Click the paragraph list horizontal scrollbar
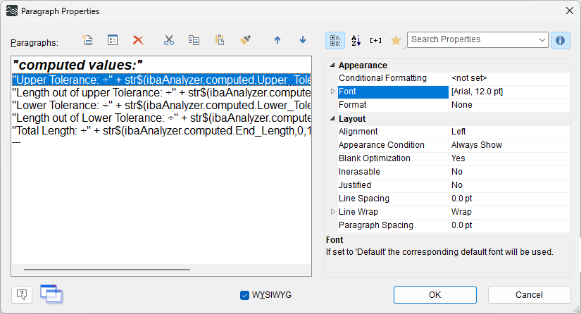Viewport: 581px width, 314px height. [x=107, y=270]
